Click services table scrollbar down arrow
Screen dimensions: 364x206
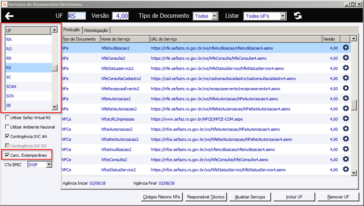click(x=354, y=173)
